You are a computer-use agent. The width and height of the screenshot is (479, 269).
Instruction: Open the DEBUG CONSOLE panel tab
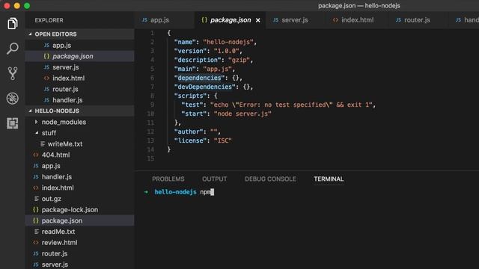pos(270,179)
